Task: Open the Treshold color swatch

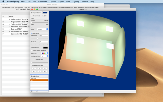Action: 45,48
